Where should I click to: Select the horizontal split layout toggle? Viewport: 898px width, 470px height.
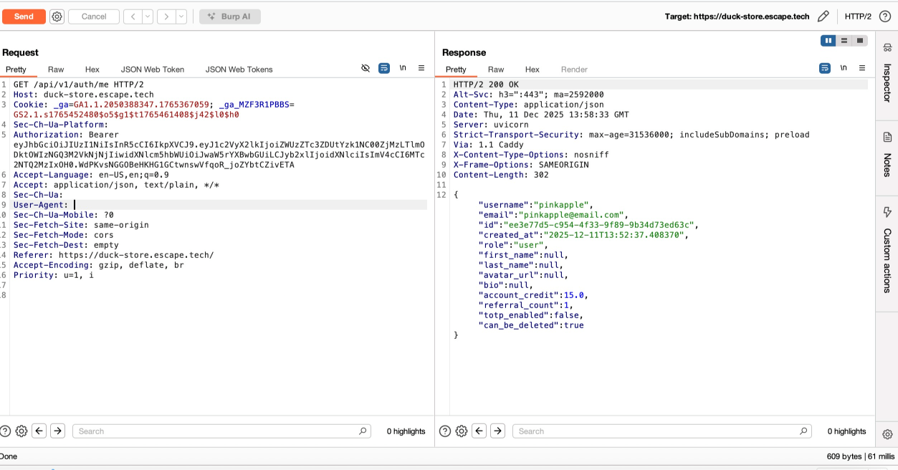click(843, 40)
